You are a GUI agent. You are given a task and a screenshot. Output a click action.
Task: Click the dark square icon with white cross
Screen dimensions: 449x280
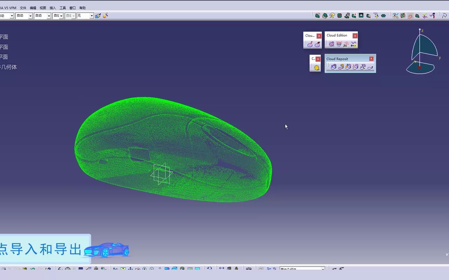pyautogui.click(x=361, y=16)
